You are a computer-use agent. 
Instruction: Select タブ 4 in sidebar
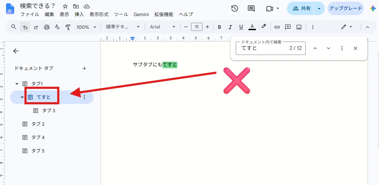point(38,137)
